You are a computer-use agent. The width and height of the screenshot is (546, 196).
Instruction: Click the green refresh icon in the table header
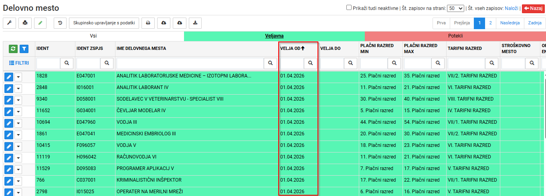(x=13, y=49)
